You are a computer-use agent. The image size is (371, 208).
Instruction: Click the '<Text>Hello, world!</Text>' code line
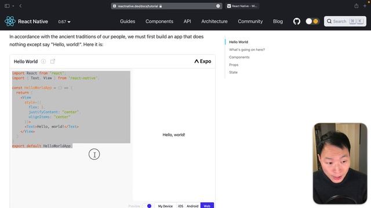[52, 127]
